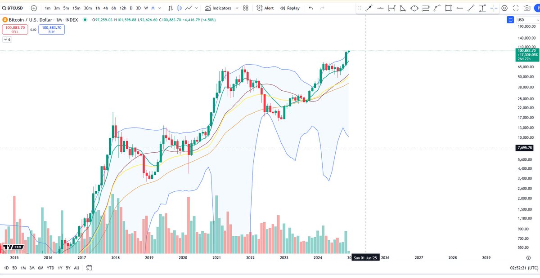Open the USD currency dropdown
Screen dimensions: 540x278
(527, 20)
